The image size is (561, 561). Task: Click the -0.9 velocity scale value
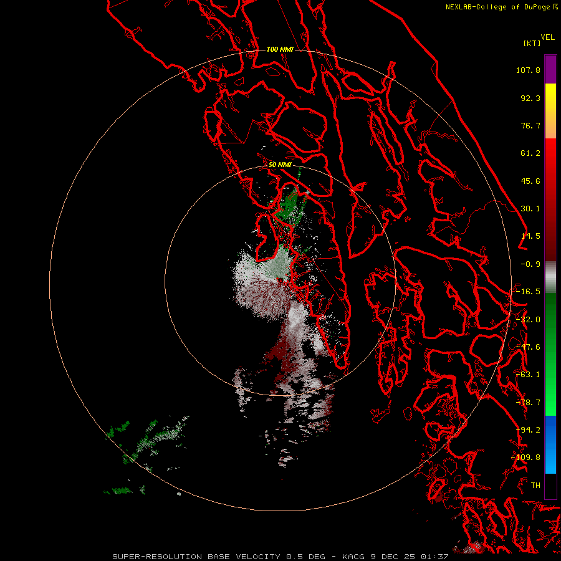[x=530, y=264]
